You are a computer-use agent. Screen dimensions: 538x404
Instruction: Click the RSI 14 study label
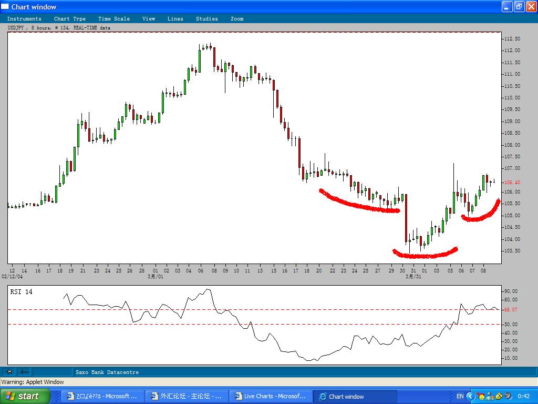point(21,291)
